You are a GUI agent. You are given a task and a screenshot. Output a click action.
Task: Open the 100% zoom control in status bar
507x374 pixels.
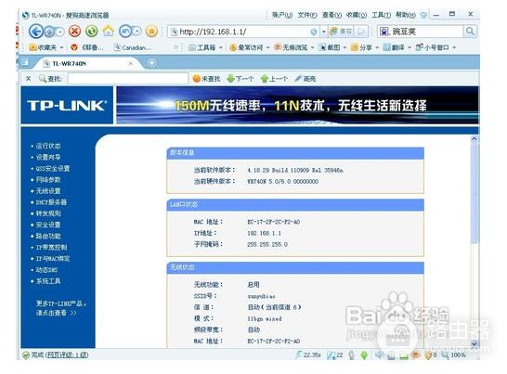[x=454, y=355]
